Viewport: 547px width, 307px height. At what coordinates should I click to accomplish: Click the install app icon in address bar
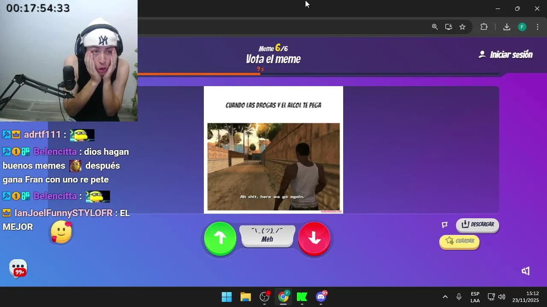[x=448, y=27]
